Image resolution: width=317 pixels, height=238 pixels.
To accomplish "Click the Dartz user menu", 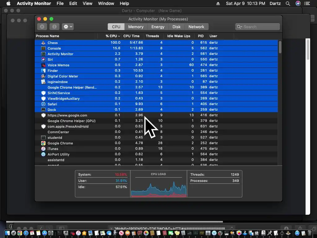I will pyautogui.click(x=275, y=3).
